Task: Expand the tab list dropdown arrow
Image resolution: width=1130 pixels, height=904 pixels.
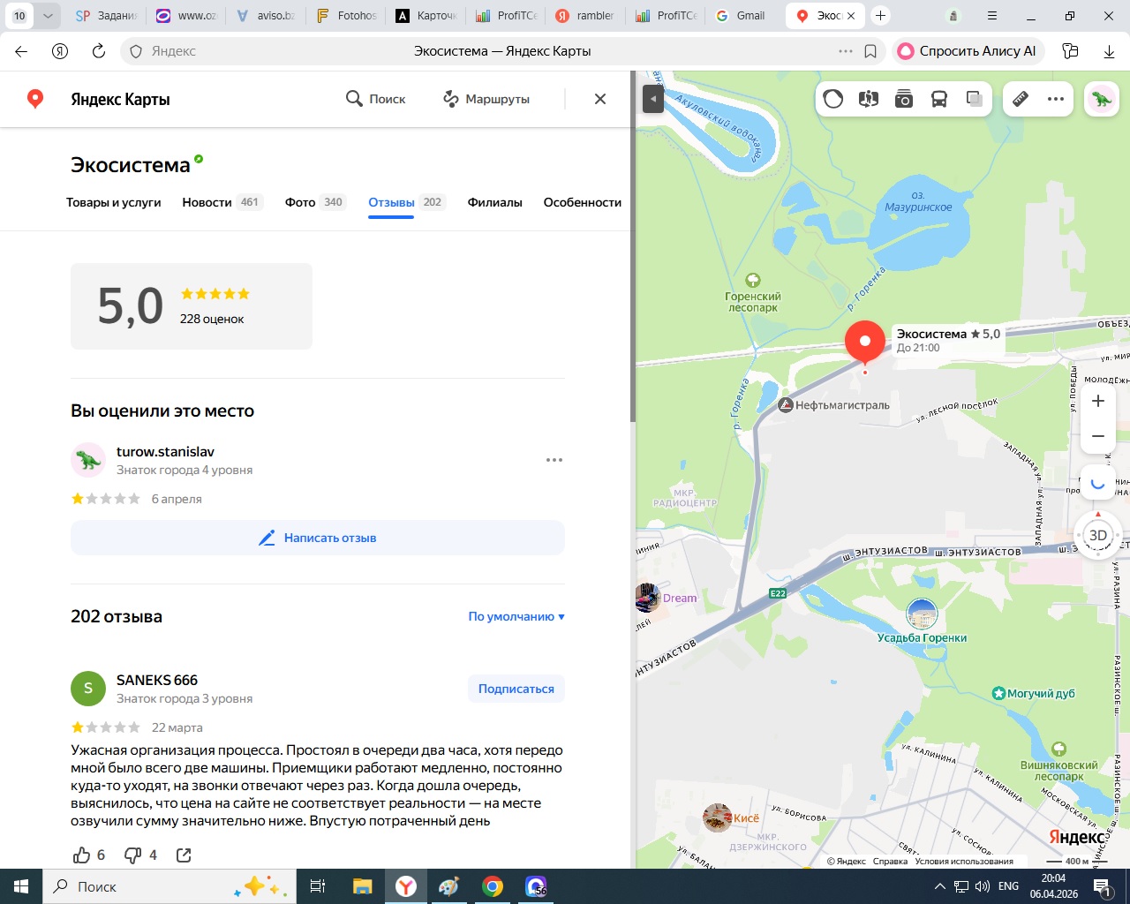Action: (x=48, y=15)
